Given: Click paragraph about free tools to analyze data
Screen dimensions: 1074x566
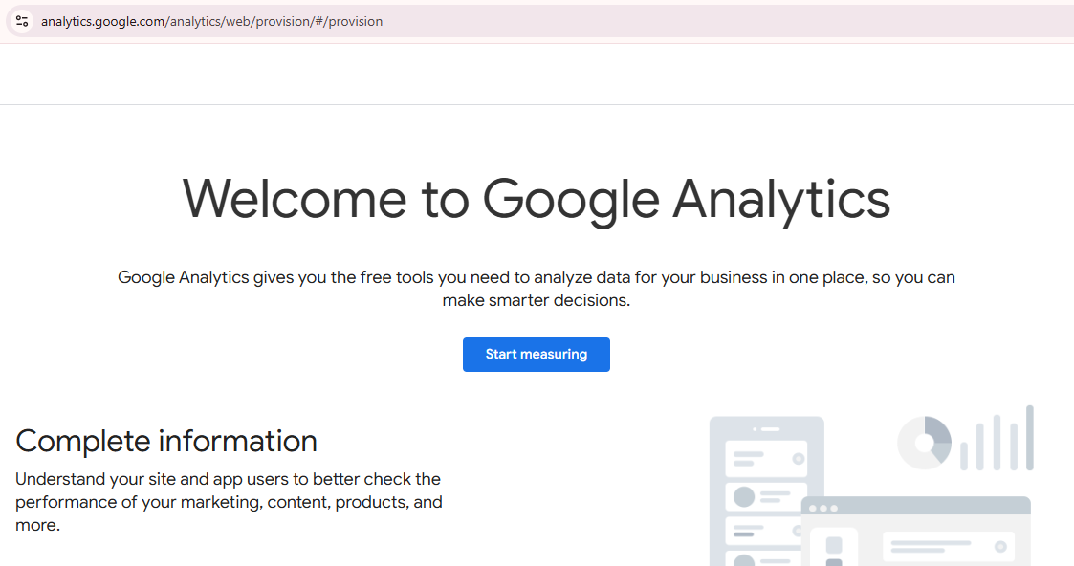Looking at the screenshot, I should click(x=537, y=289).
